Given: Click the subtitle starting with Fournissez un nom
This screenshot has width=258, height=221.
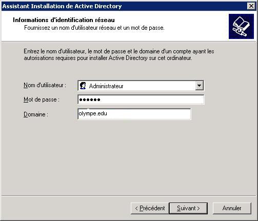Looking at the screenshot, I should click(x=94, y=28).
